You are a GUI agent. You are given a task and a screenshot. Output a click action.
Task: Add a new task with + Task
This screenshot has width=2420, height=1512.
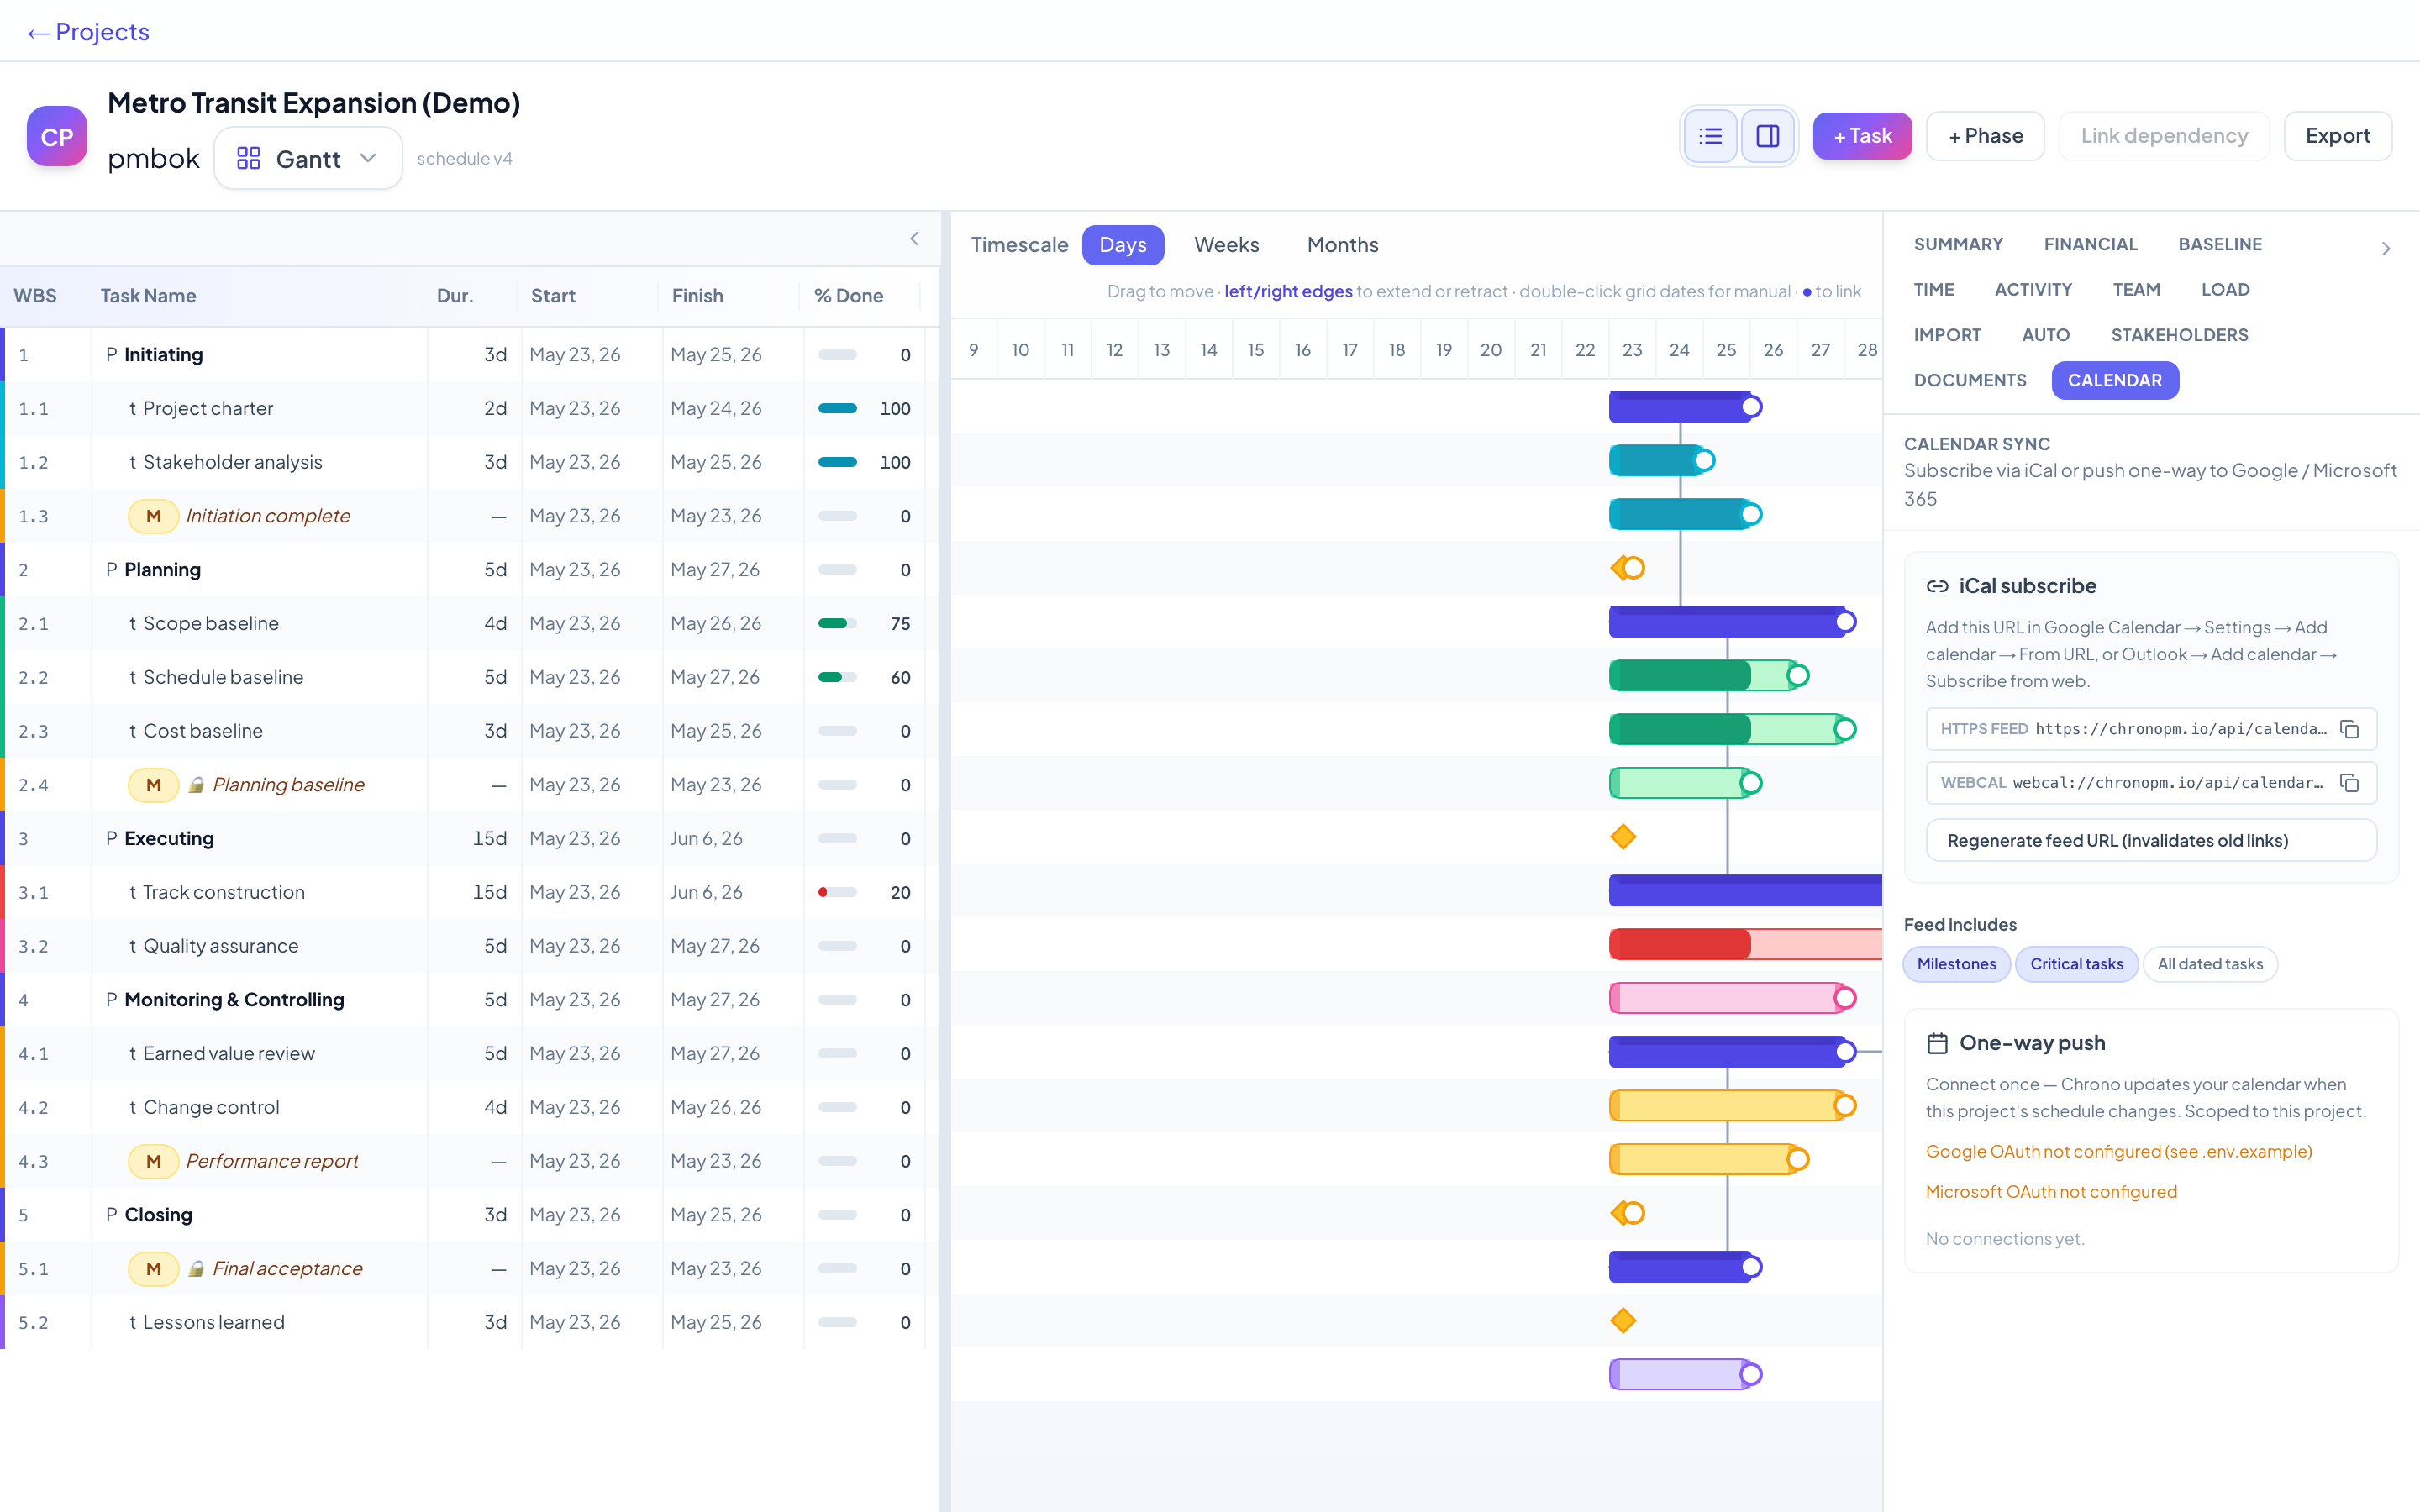[x=1862, y=136]
